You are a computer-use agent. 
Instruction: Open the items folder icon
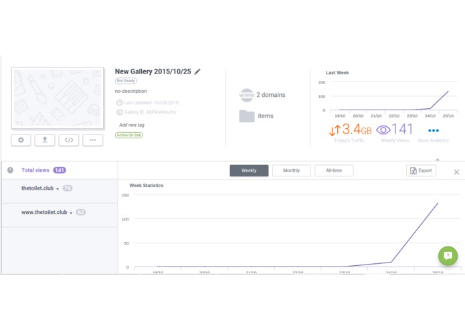coord(247,116)
